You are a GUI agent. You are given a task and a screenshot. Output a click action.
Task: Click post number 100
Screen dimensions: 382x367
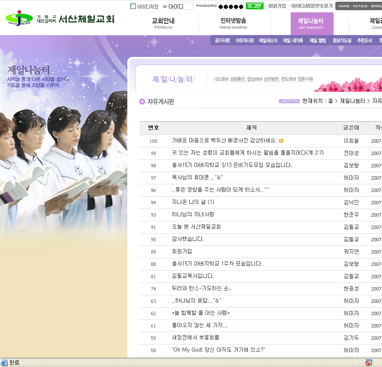[x=154, y=141]
